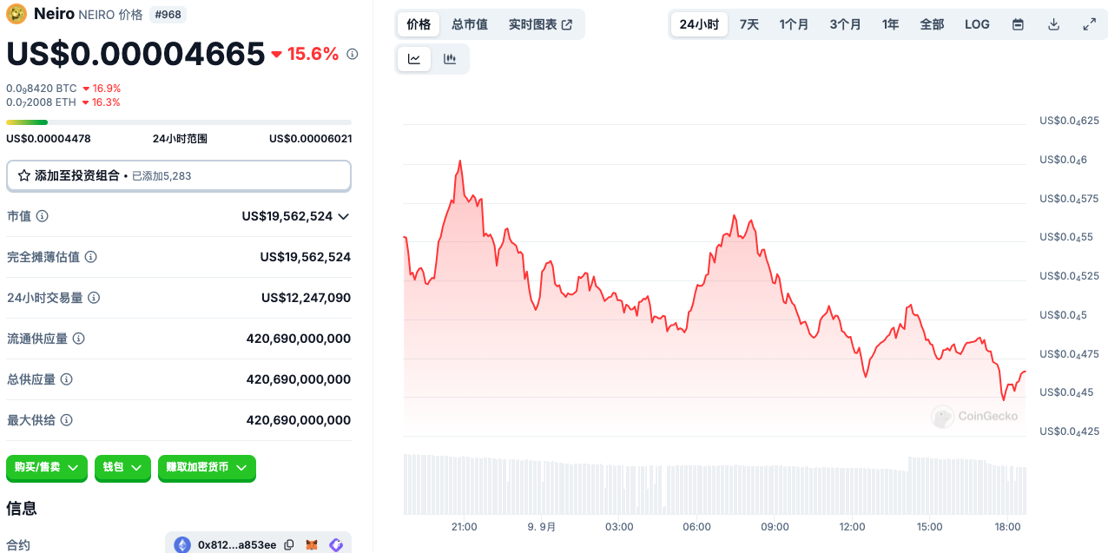Image resolution: width=1108 pixels, height=553 pixels.
Task: Select the 7天 time range
Action: (x=749, y=24)
